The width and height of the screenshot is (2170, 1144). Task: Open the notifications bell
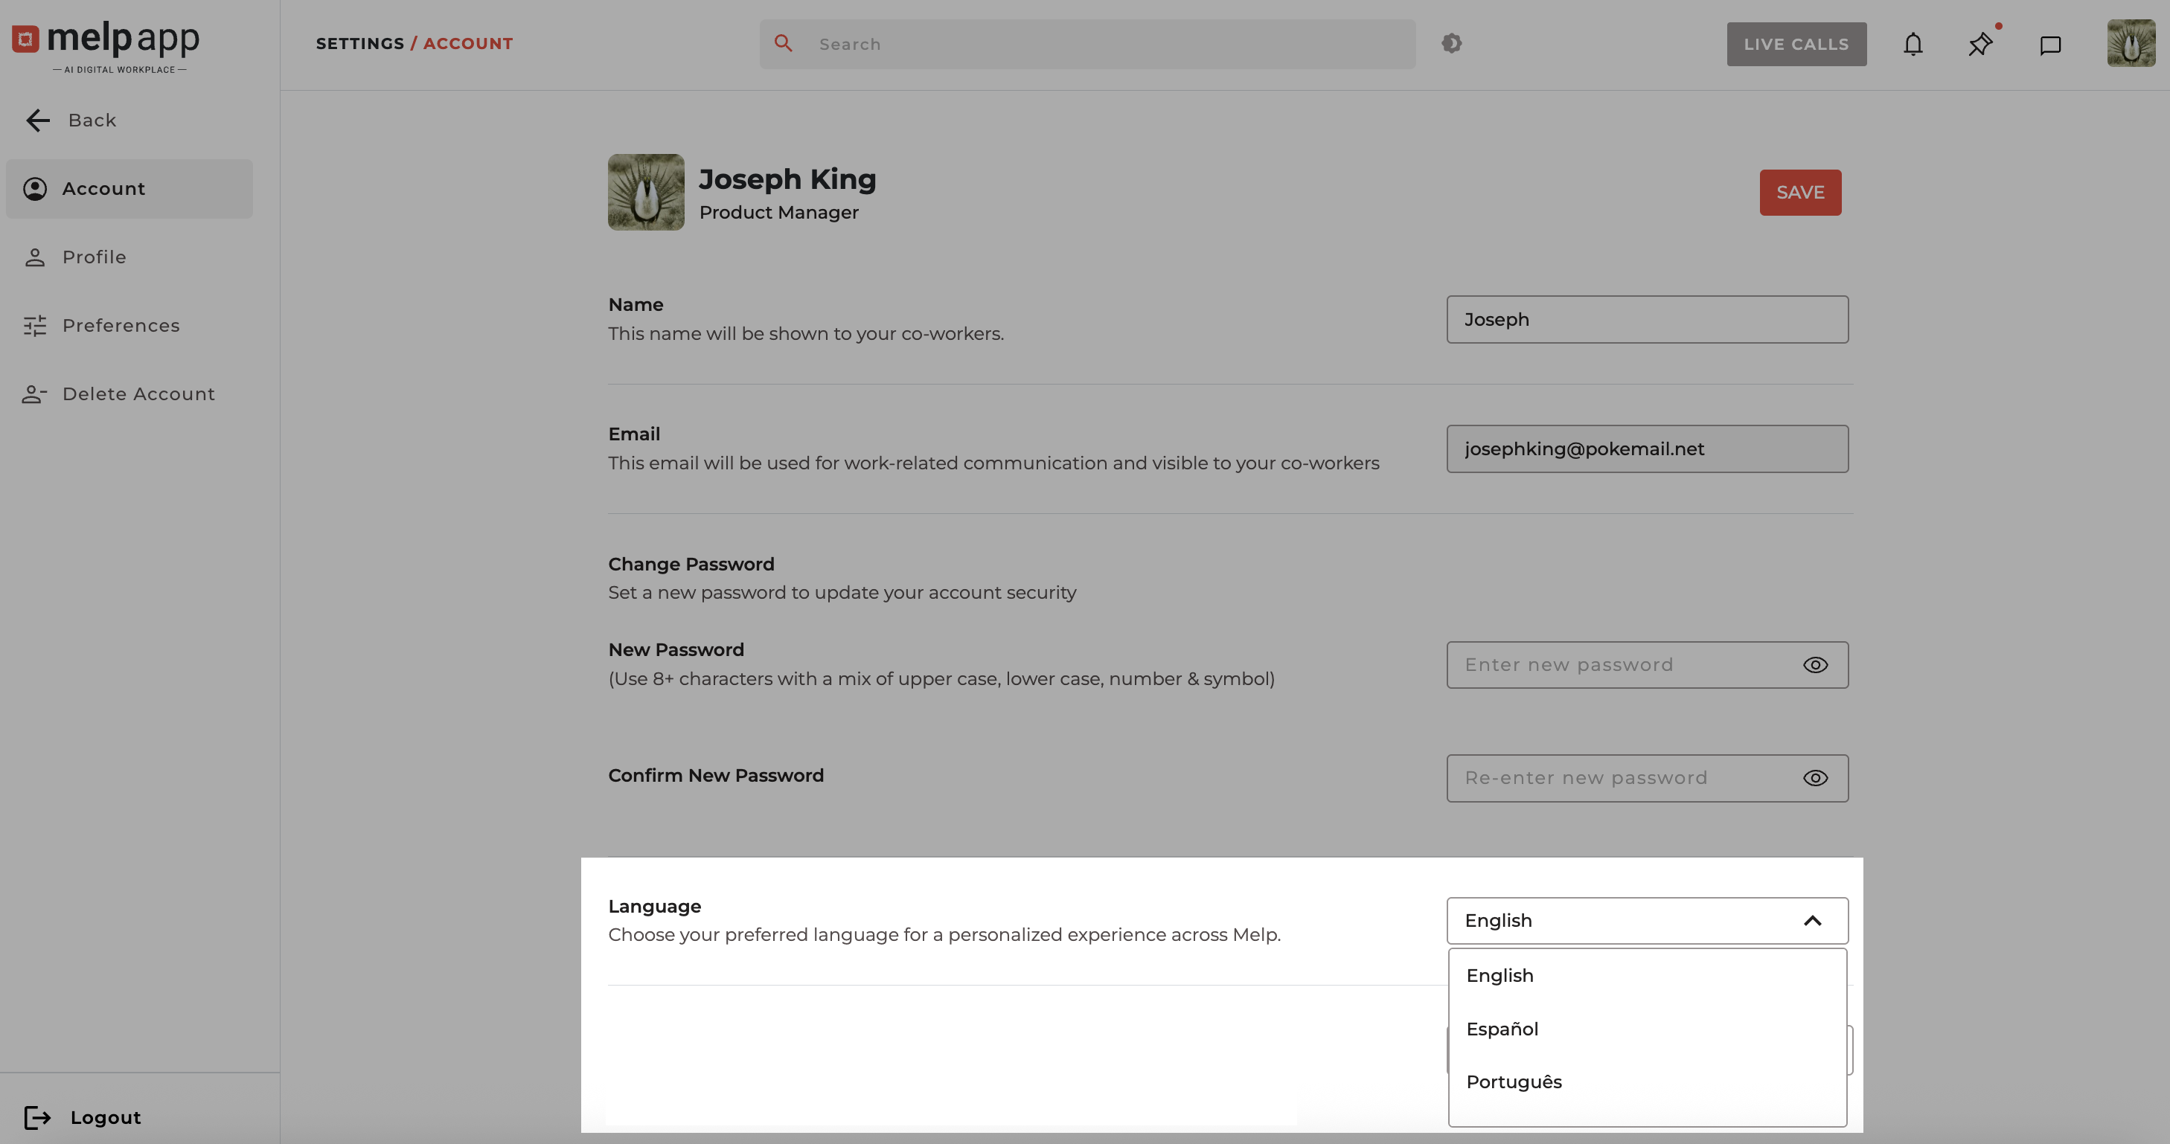[1913, 45]
